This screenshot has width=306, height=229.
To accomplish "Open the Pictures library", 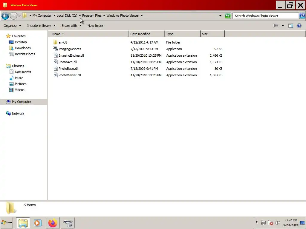I will [x=21, y=84].
